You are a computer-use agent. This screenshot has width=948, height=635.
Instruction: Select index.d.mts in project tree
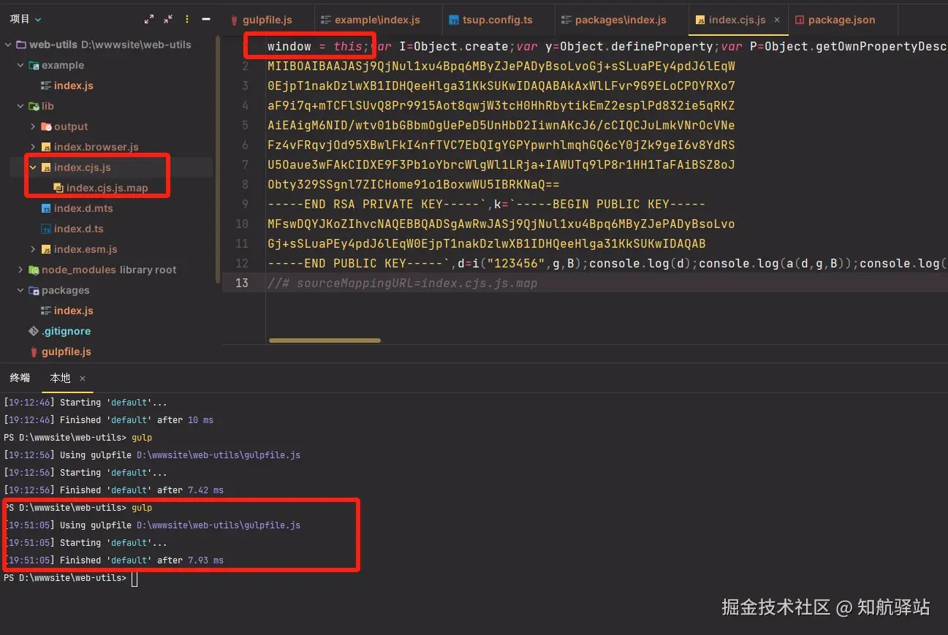(x=83, y=208)
